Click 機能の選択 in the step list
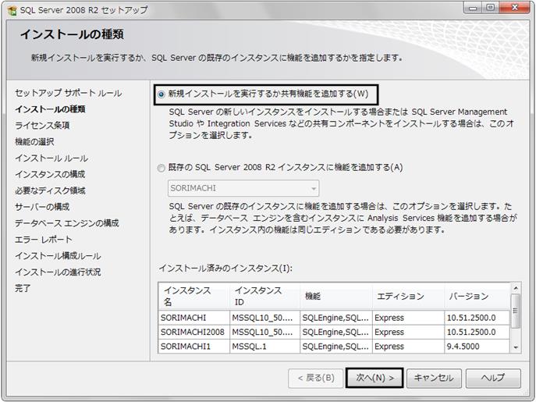 34,141
